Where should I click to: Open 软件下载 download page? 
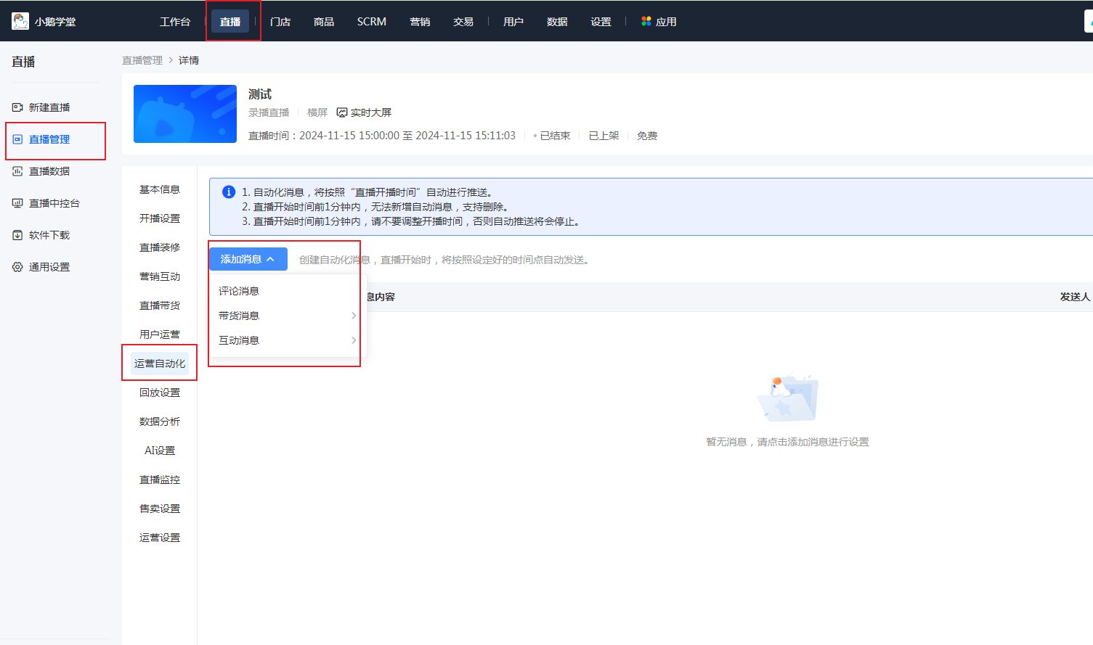49,234
